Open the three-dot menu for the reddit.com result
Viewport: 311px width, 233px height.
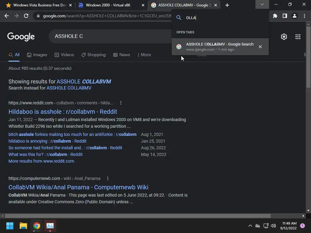tap(121, 103)
